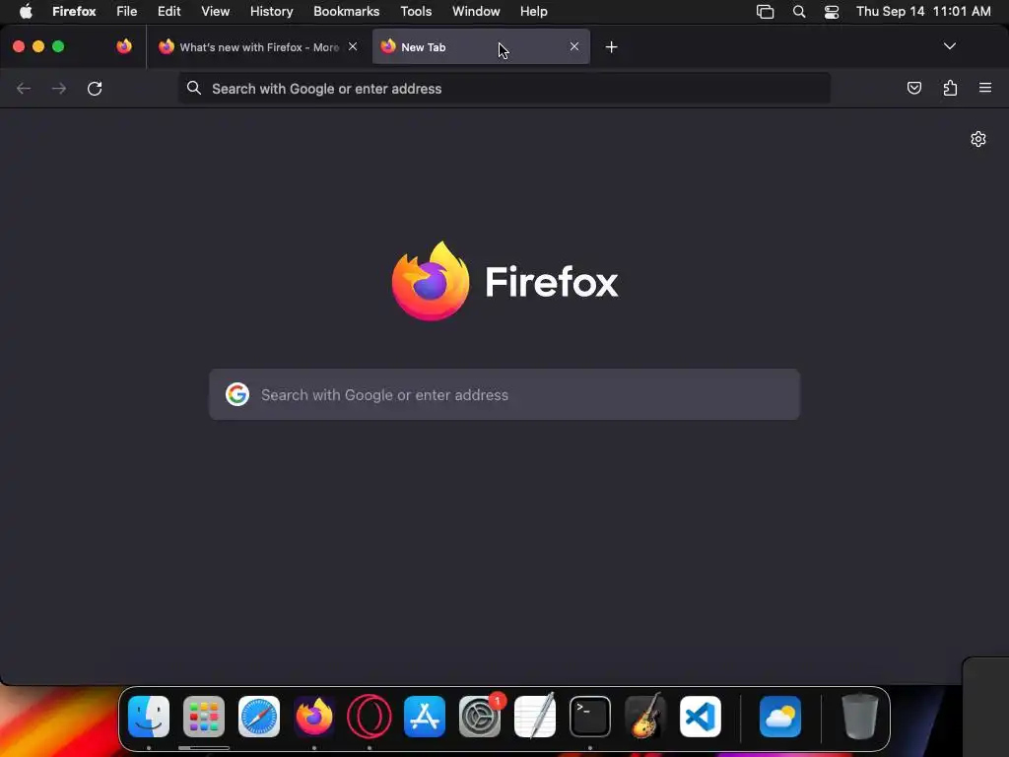Image resolution: width=1009 pixels, height=757 pixels.
Task: Open the Firefox application hamburger menu
Action: pos(985,88)
